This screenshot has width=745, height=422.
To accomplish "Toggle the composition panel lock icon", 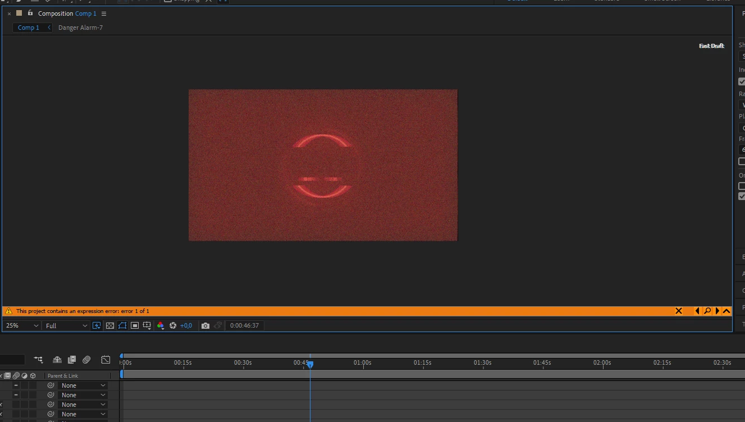I will point(30,13).
